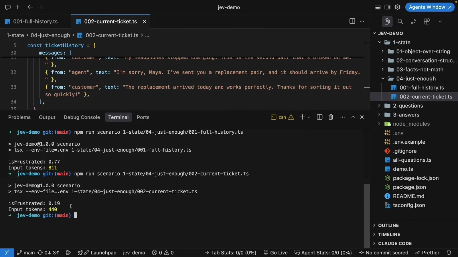Image resolution: width=458 pixels, height=257 pixels.
Task: Open the Agents Window
Action: (430, 7)
